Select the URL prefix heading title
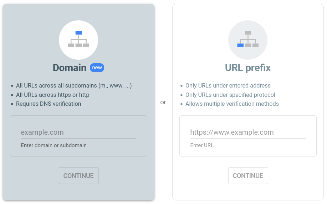327x204 pixels. point(248,68)
